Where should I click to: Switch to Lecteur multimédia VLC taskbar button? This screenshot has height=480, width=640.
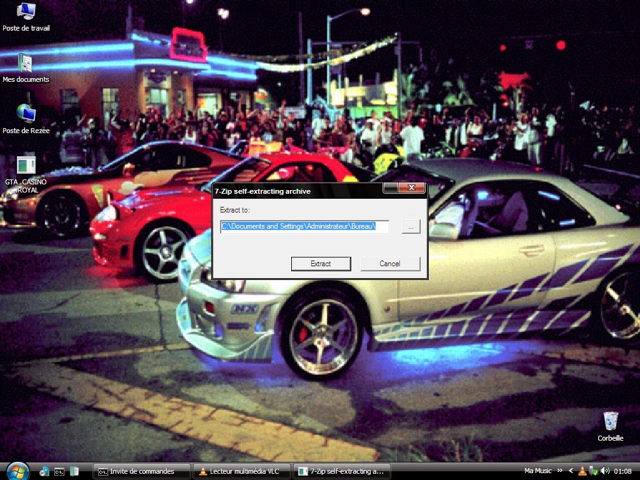[x=242, y=471]
